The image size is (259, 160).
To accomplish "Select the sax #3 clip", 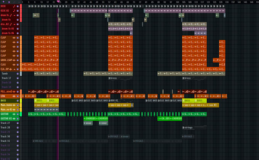I will (213, 105).
